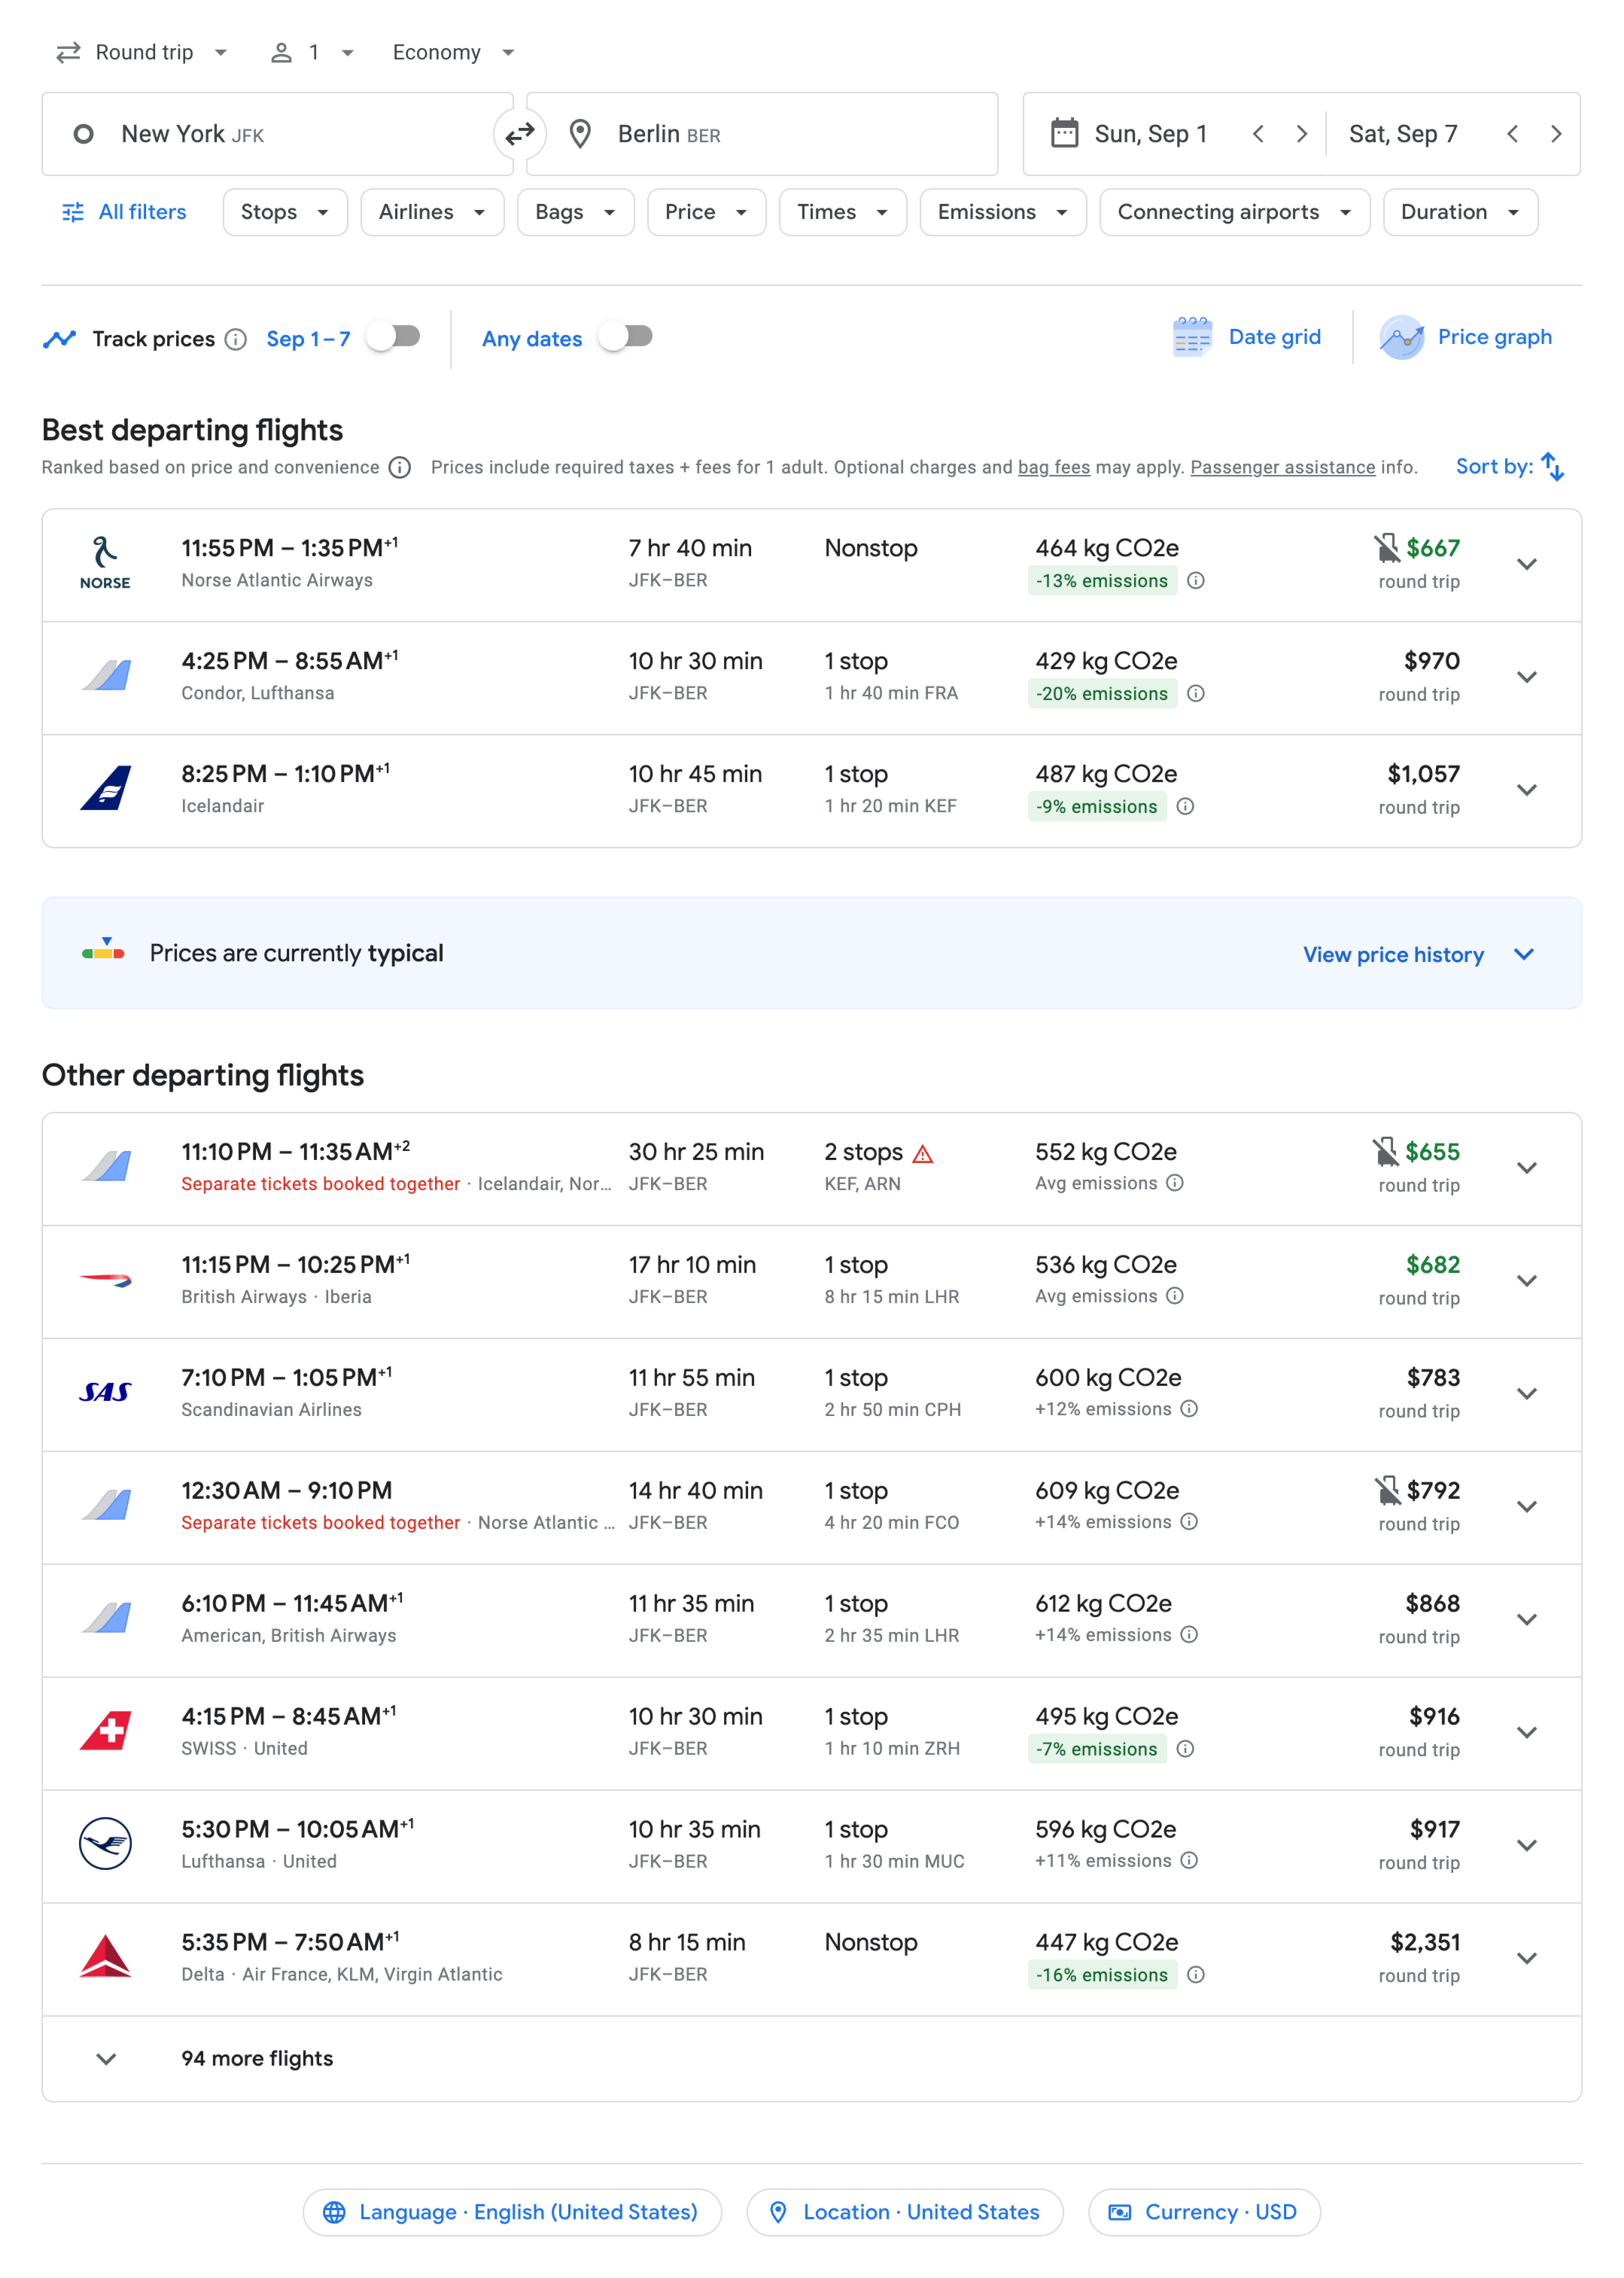1624x2278 pixels.
Task: Click next day arrow for Sun, Sep 1
Action: click(x=1301, y=134)
